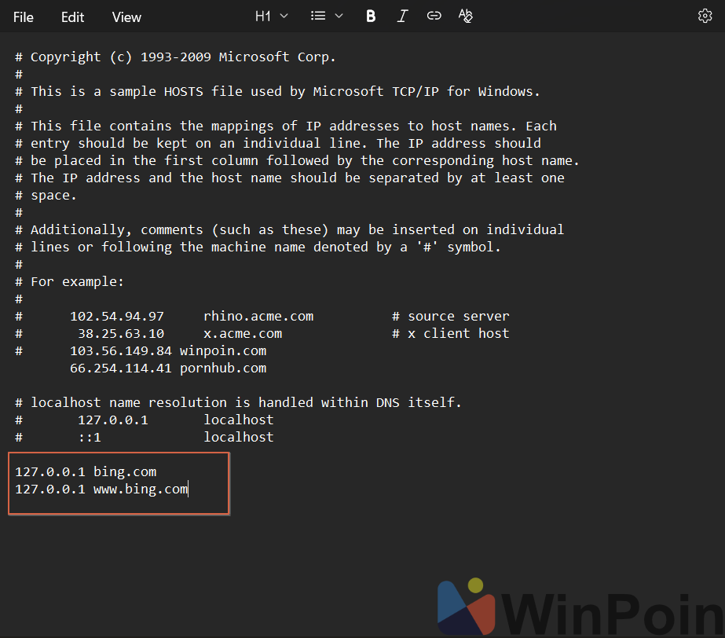Open the File menu

(23, 17)
